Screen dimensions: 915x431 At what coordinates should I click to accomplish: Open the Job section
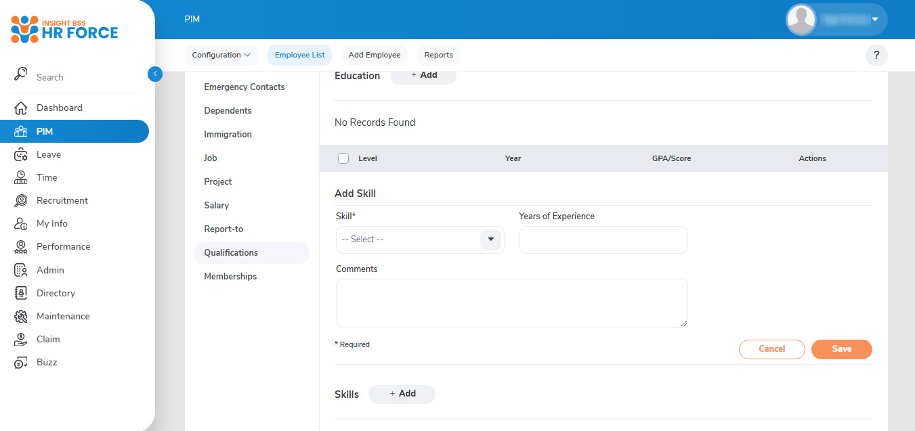click(211, 158)
